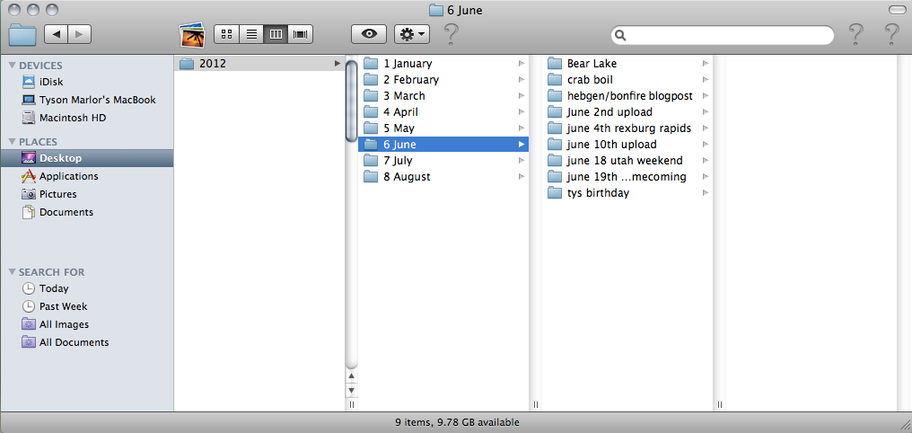Select the June 2nd upload folder
912x433 pixels.
(627, 111)
